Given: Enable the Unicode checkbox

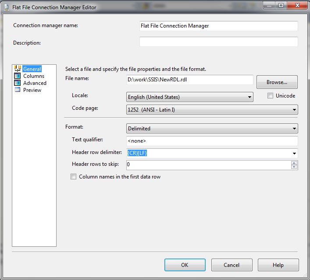Looking at the screenshot, I should (270, 96).
